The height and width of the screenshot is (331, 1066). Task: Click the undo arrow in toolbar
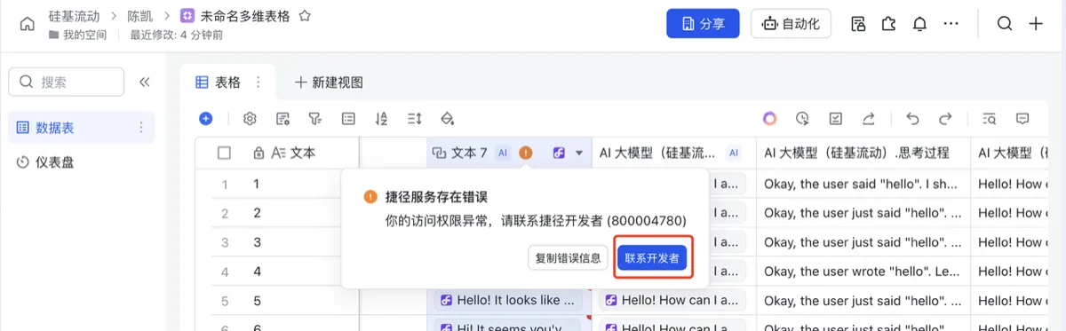point(911,118)
